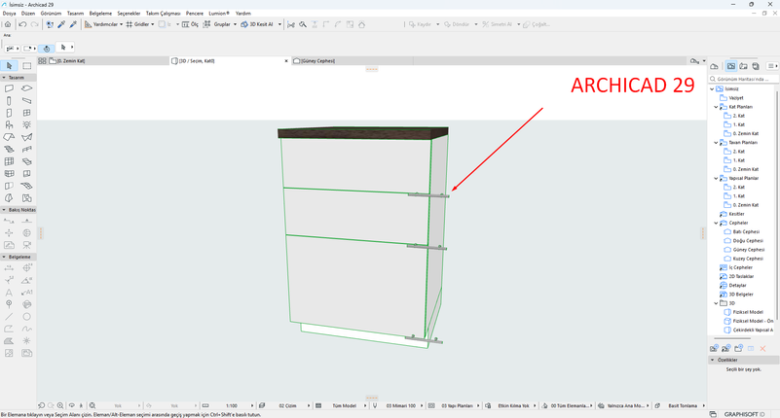Screen dimensions: 780x418
Task: Open the Yardımcılar dropdown arrow
Action: tap(121, 24)
